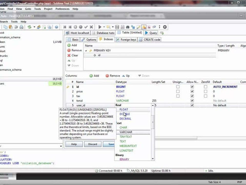This screenshot has width=246, height=185.
Task: Click the new query tab icon
Action: [162, 33]
